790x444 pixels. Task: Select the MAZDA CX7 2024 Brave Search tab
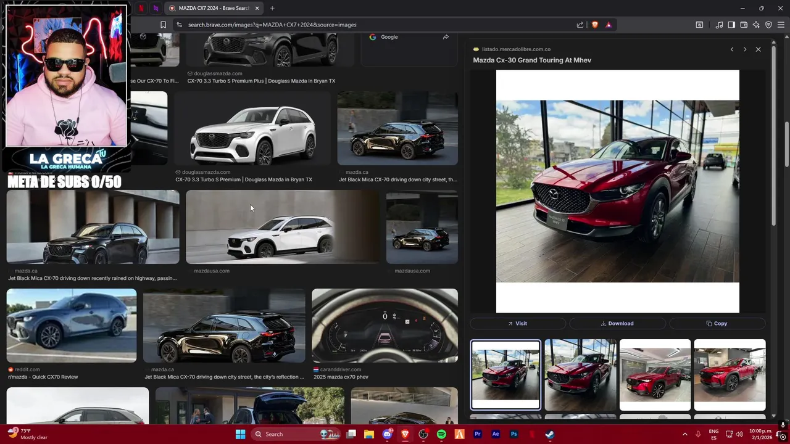[x=214, y=8]
